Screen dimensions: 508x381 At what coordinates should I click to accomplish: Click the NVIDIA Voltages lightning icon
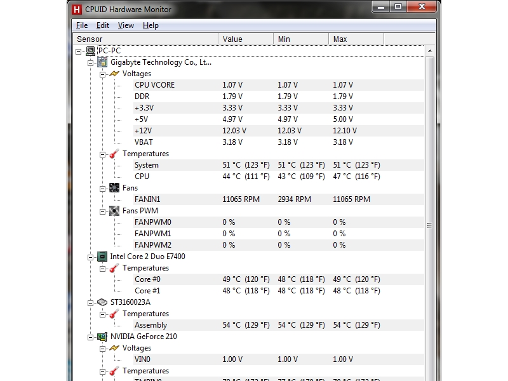click(114, 348)
